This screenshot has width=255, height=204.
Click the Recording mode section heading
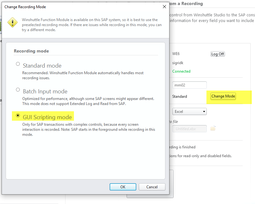click(x=31, y=51)
